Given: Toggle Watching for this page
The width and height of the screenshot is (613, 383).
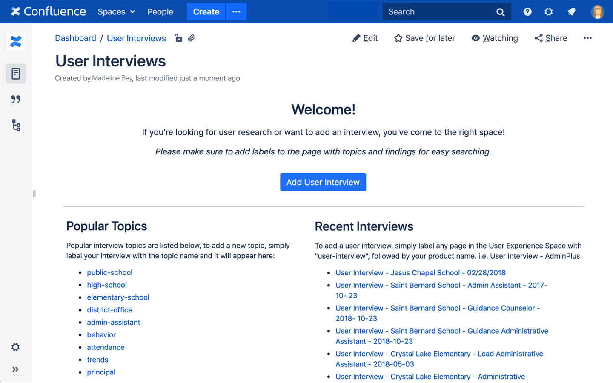Looking at the screenshot, I should [495, 38].
